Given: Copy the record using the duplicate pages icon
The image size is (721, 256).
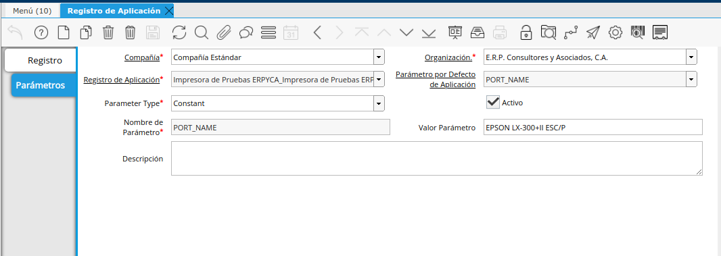Looking at the screenshot, I should 86,32.
